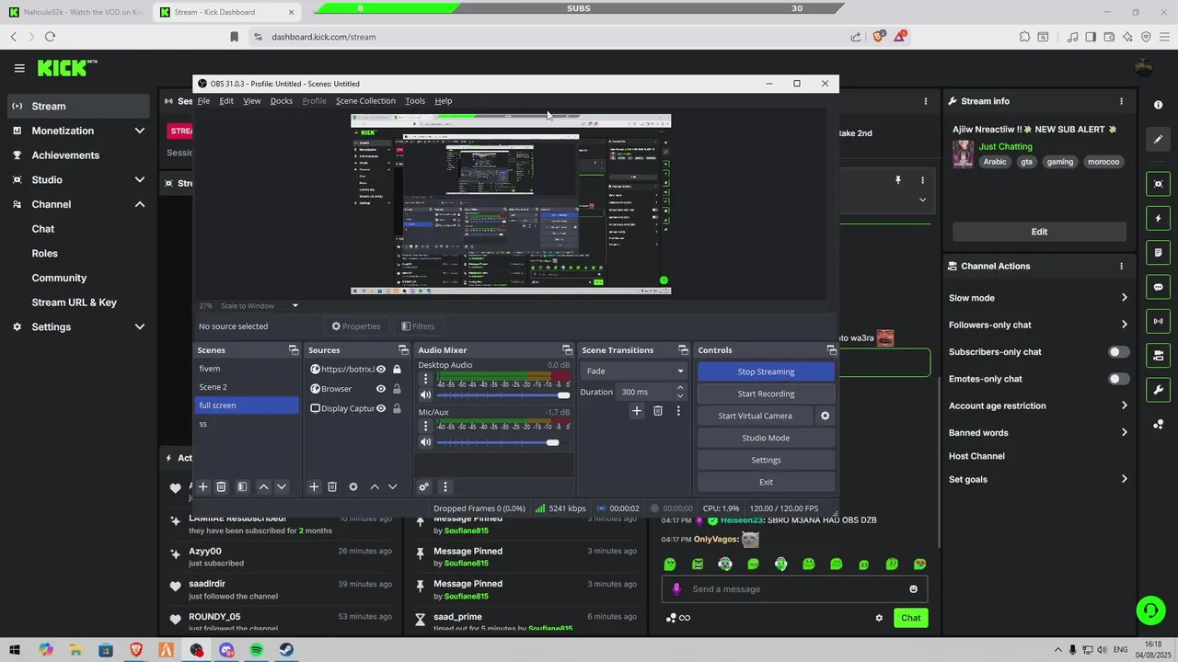Click Stop Streaming button
The height and width of the screenshot is (662, 1178).
766,371
